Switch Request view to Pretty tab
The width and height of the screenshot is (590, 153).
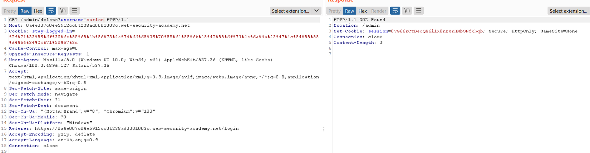coord(10,11)
